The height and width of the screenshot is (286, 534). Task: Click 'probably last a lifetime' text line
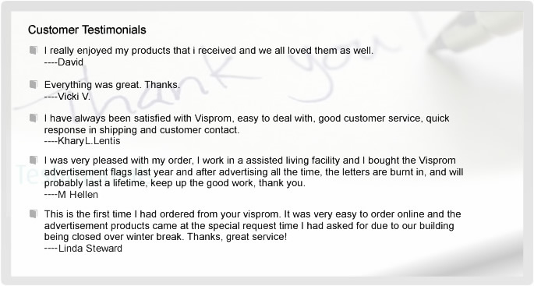[175, 183]
